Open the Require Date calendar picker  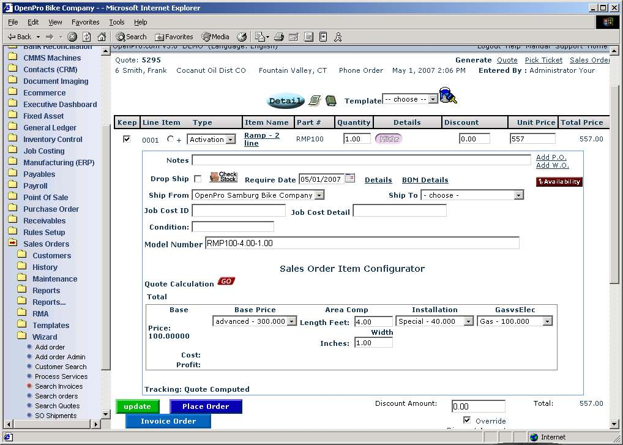[x=350, y=178]
